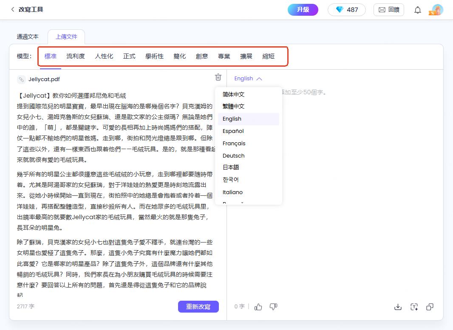
Task: Select the 縮短 model
Action: [x=269, y=56]
